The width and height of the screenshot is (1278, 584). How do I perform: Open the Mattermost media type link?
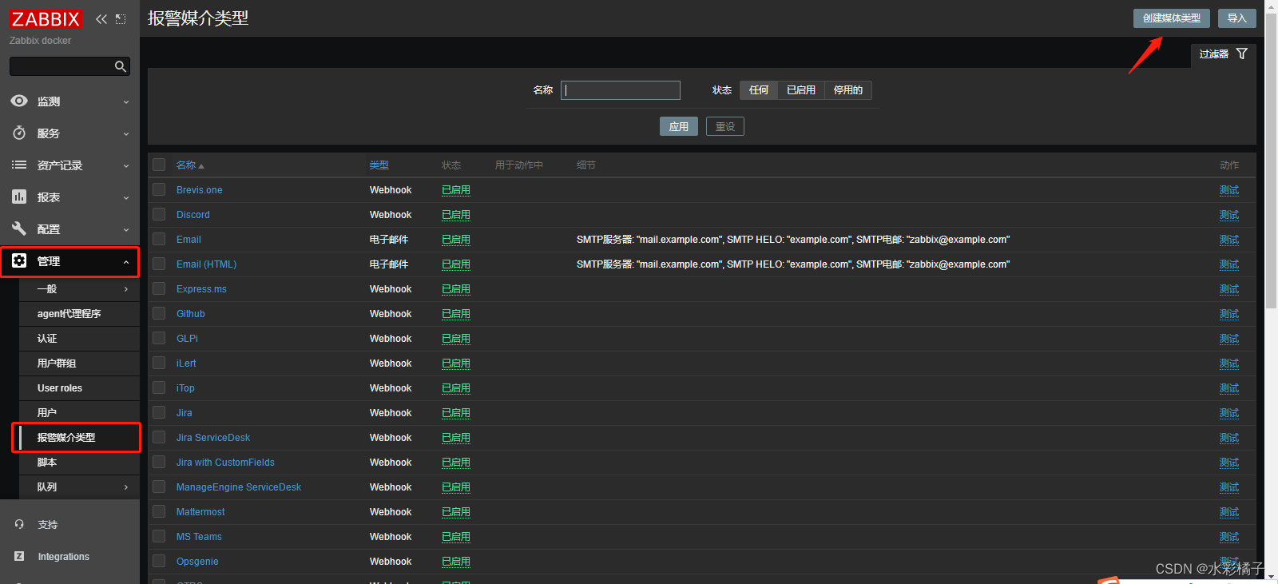click(200, 512)
